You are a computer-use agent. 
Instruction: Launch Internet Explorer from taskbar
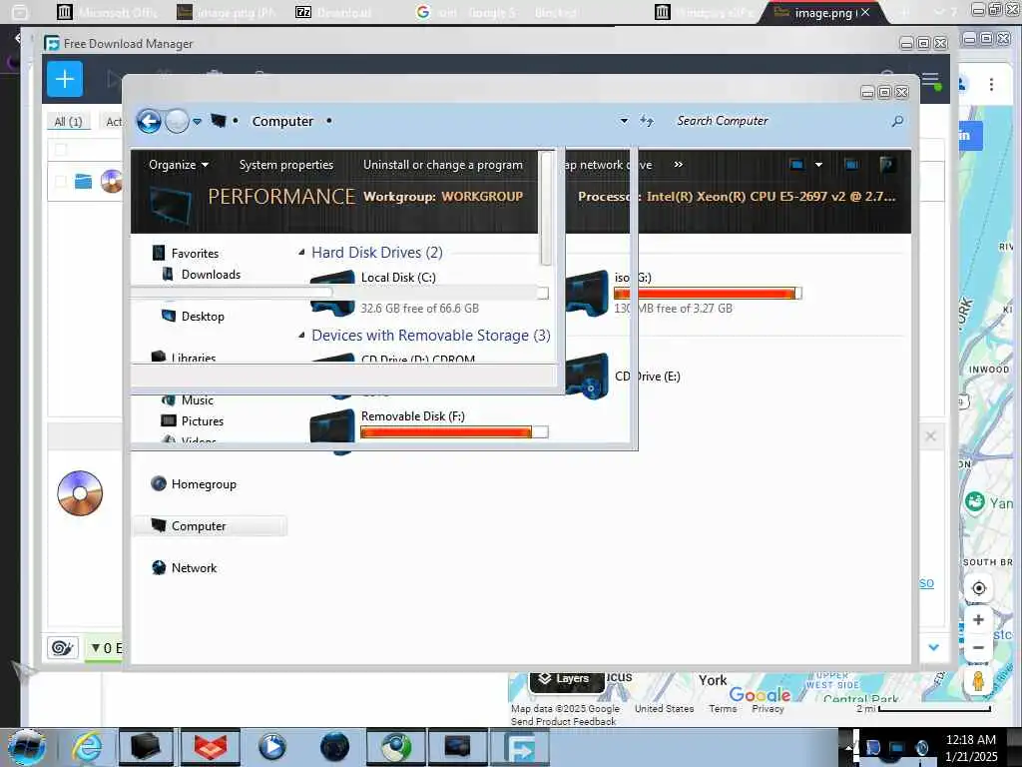click(x=87, y=747)
